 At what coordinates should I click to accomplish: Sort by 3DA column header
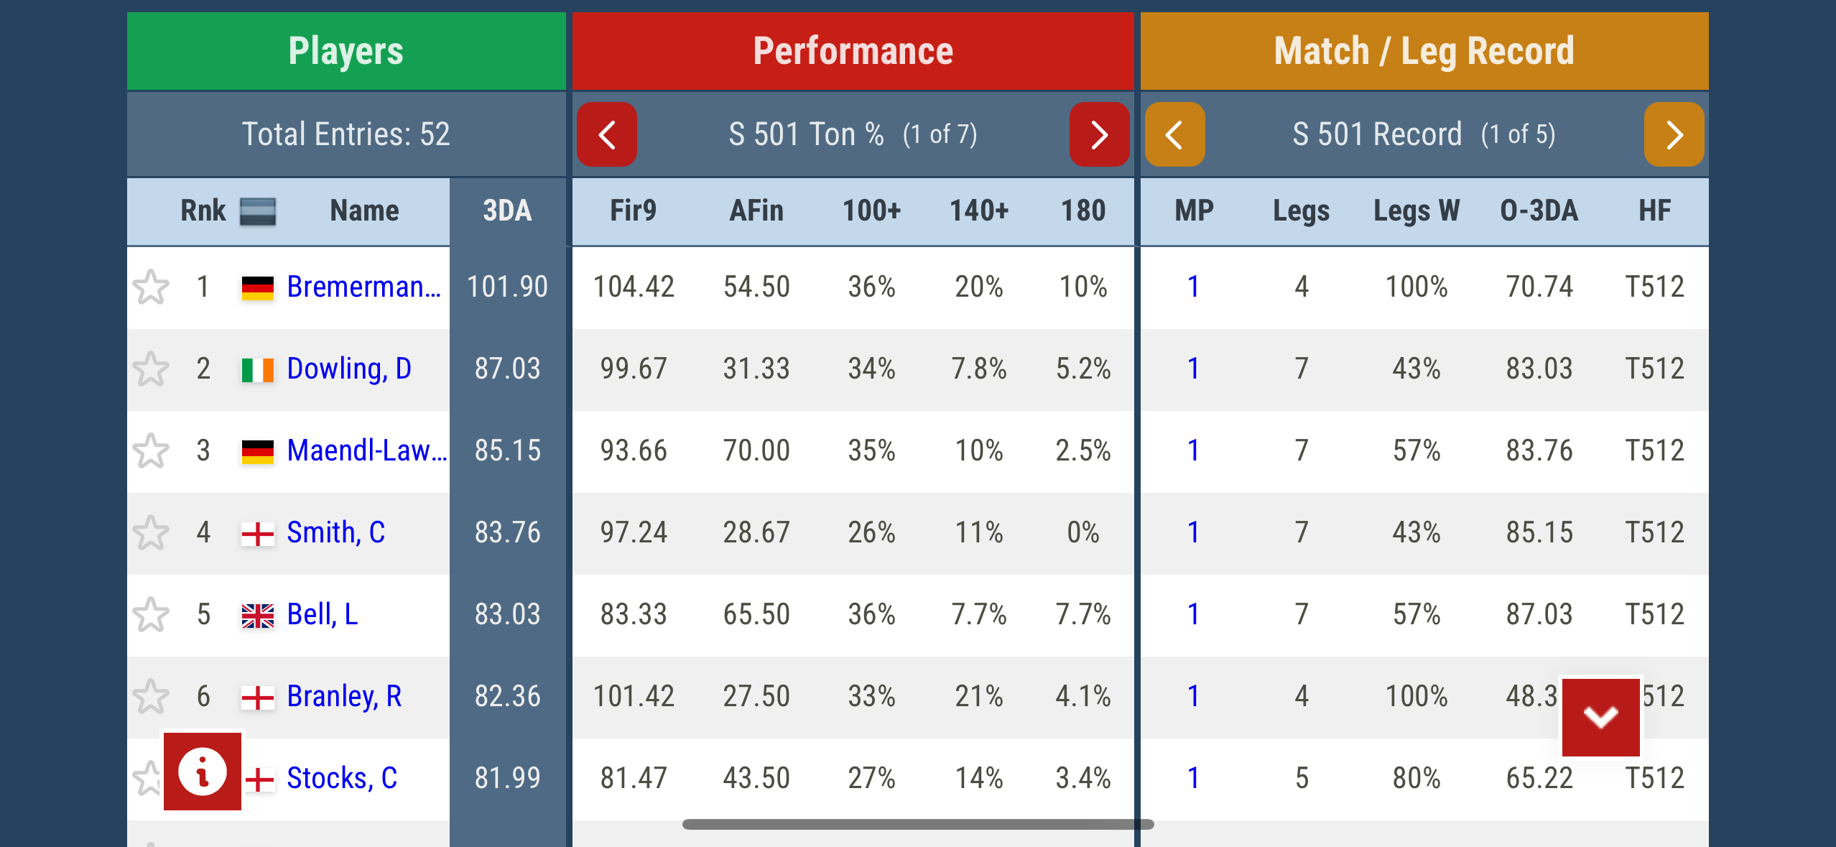(507, 211)
